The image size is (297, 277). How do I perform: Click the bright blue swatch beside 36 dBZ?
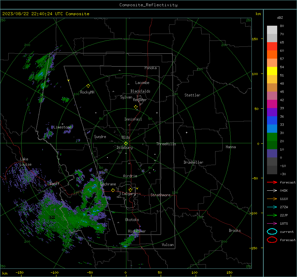(x=272, y=120)
